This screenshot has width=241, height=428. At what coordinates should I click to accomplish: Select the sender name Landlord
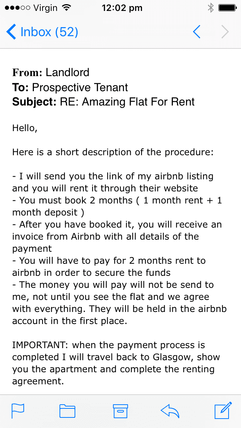67,72
